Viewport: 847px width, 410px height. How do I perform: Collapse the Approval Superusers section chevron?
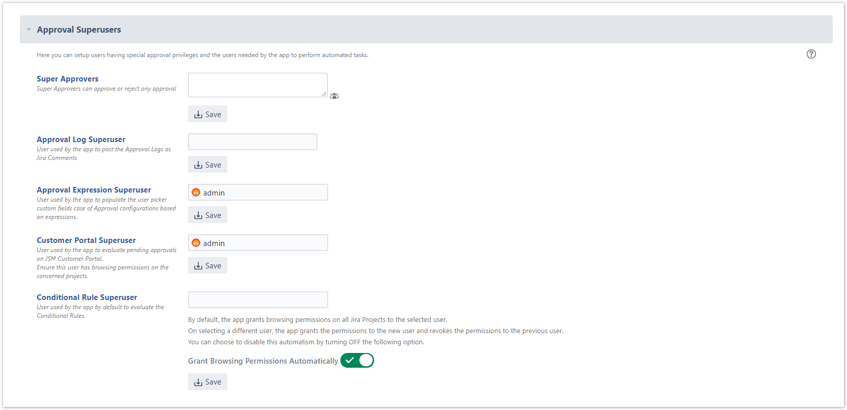(29, 30)
